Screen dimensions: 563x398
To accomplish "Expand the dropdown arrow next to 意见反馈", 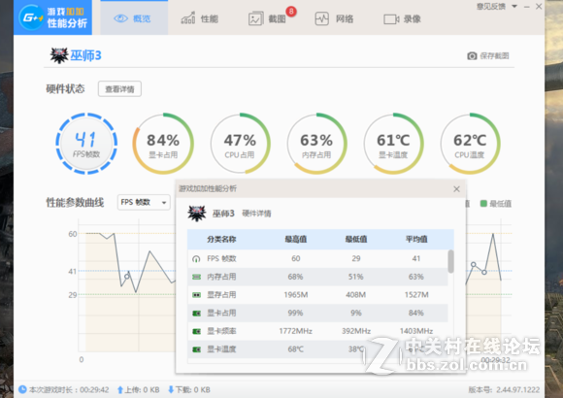I will pos(514,6).
